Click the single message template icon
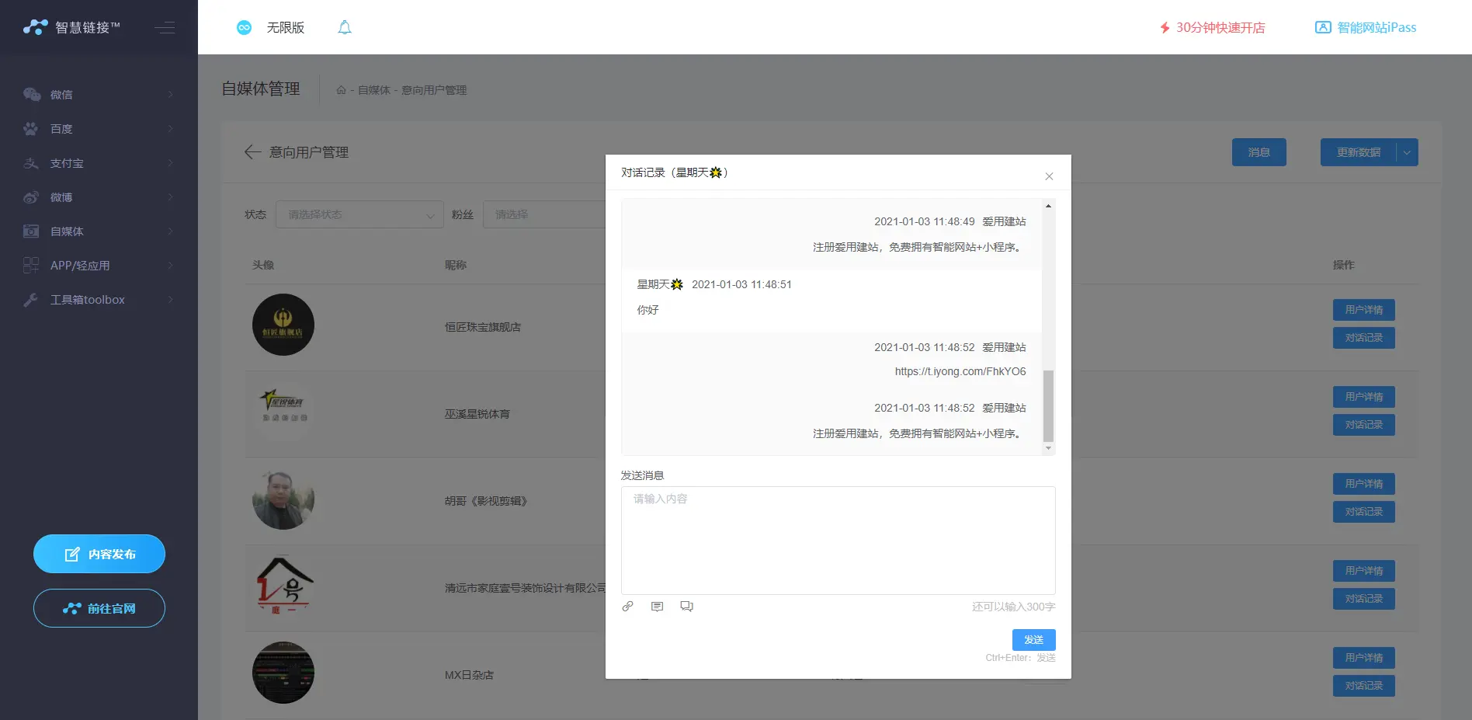 [657, 607]
